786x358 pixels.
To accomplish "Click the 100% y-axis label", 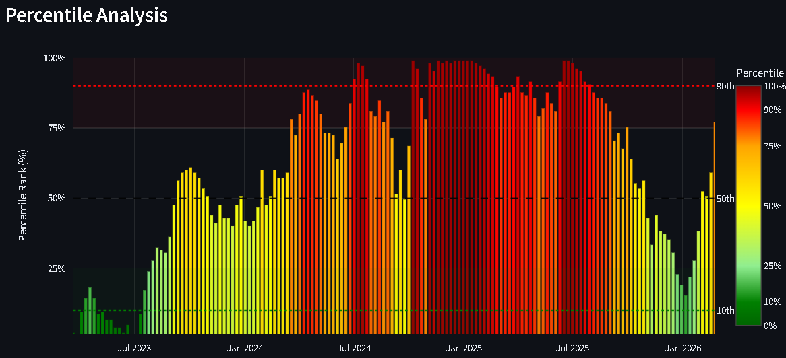I will coord(55,58).
